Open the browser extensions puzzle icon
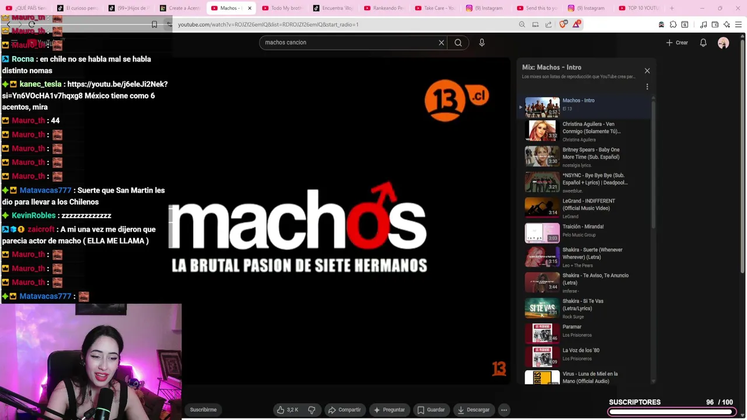This screenshot has width=747, height=420. click(x=673, y=24)
